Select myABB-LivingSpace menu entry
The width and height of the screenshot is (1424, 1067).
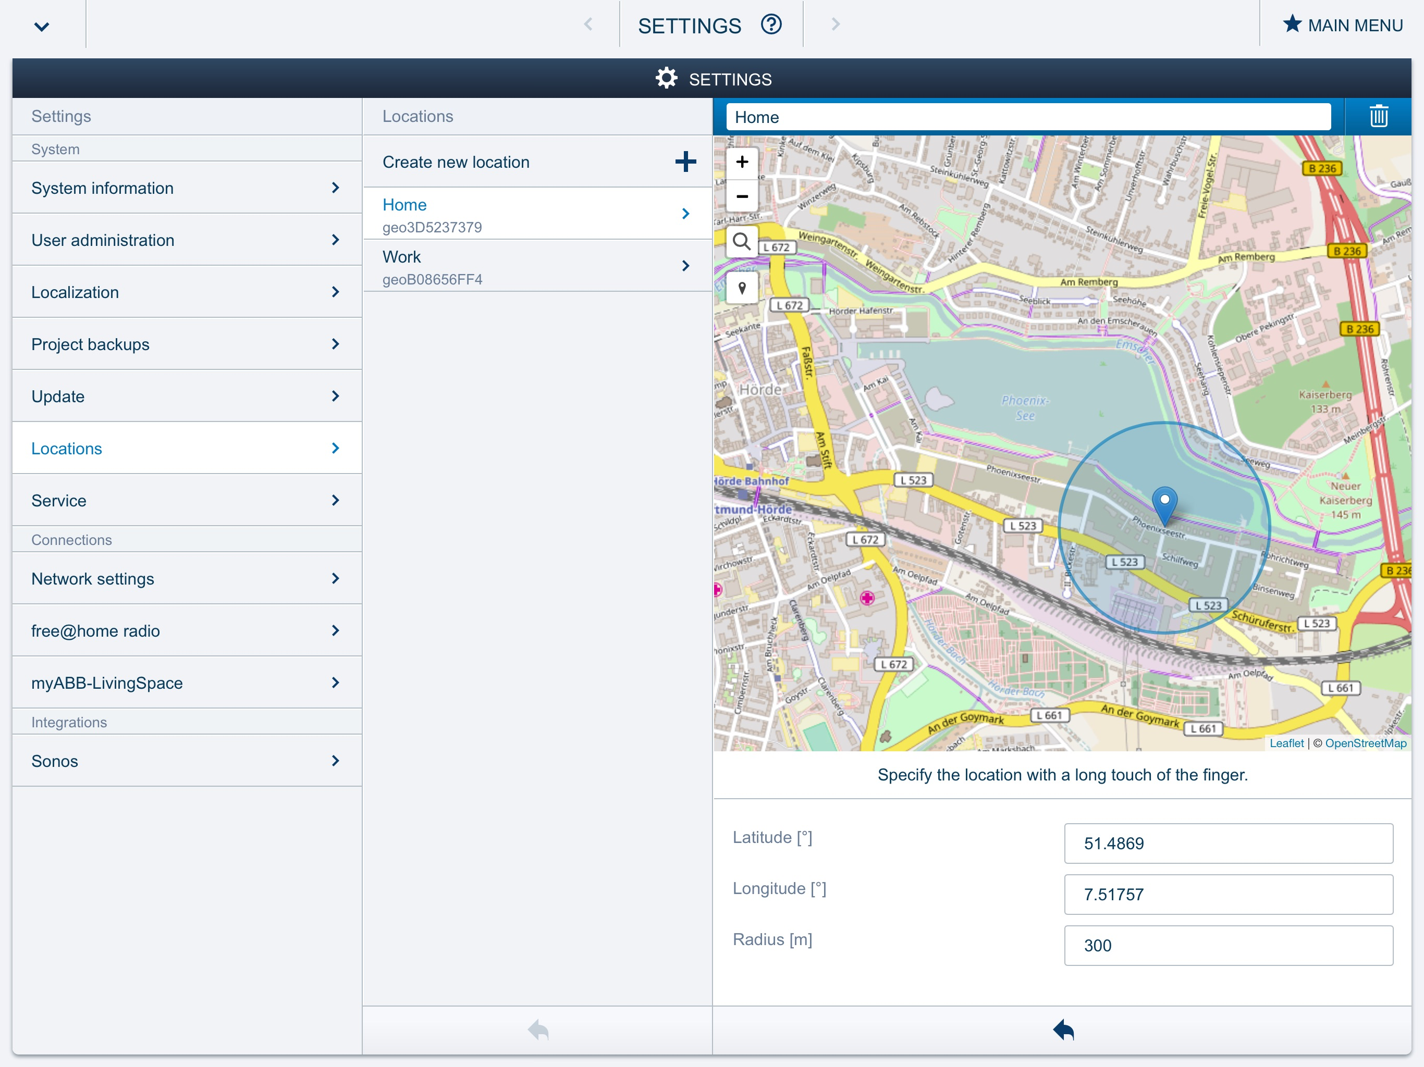[187, 682]
